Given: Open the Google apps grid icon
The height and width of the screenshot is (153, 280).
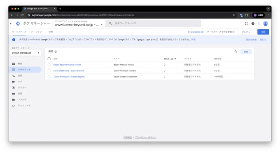Looking at the screenshot, I should point(246,24).
